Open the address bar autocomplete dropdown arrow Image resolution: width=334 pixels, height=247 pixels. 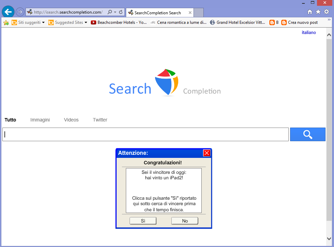click(115, 12)
